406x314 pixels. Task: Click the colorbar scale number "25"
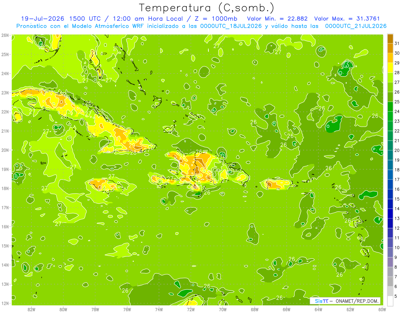397,102
